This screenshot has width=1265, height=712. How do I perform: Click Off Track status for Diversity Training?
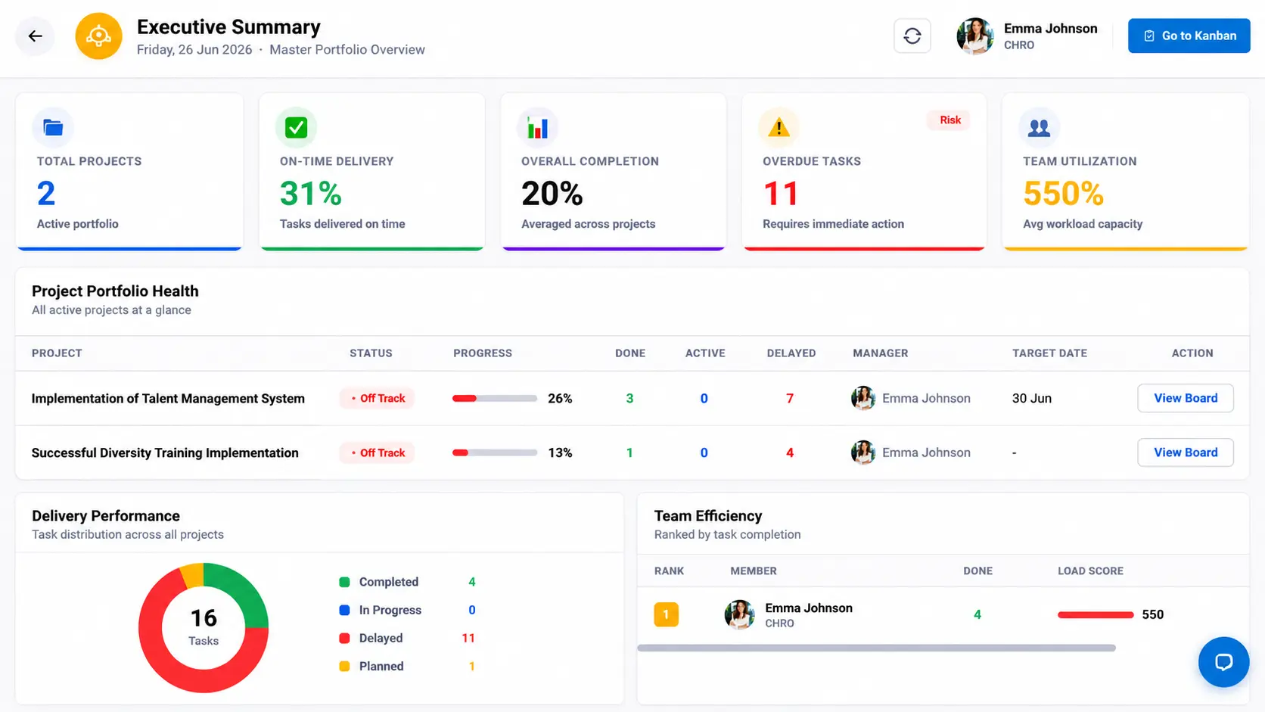click(377, 452)
